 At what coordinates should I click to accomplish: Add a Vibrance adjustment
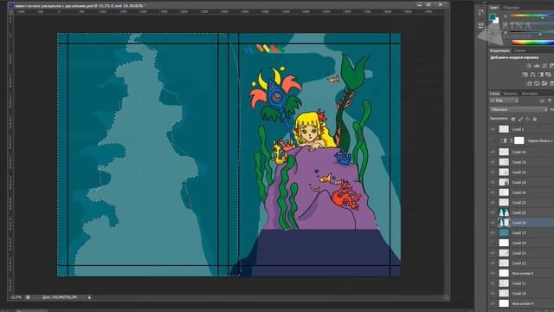click(x=552, y=66)
